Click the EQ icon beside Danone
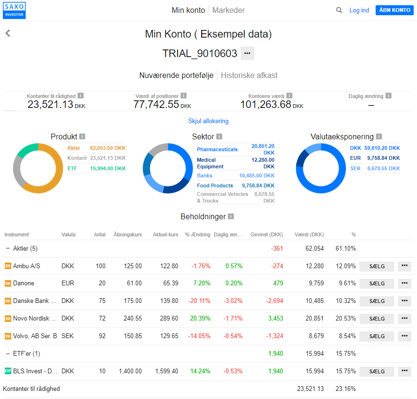This screenshot has width=417, height=399. [x=8, y=283]
